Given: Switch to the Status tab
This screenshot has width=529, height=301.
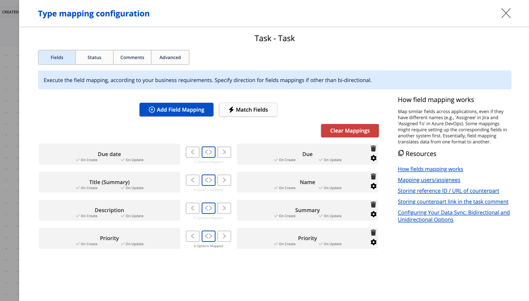Looking at the screenshot, I should tap(94, 57).
